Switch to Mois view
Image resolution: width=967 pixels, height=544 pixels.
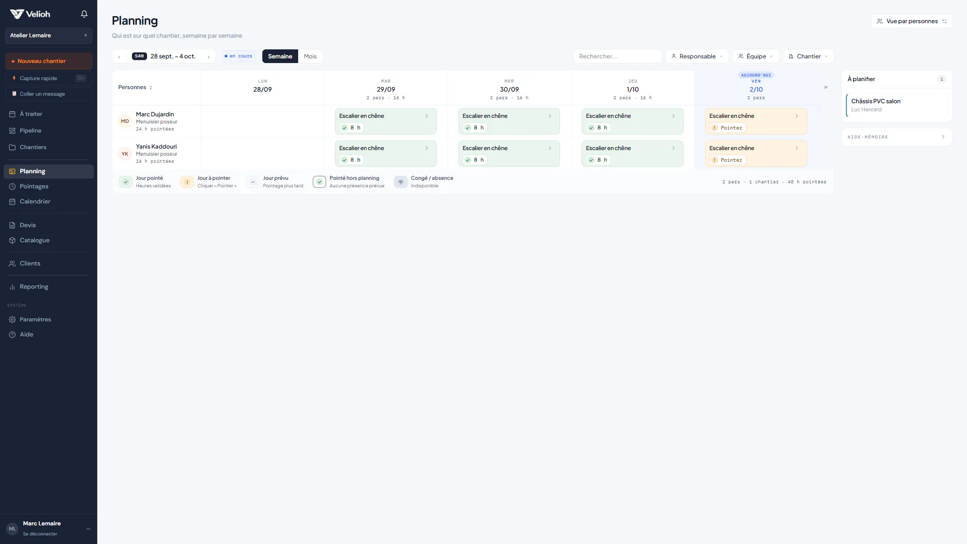coord(310,56)
